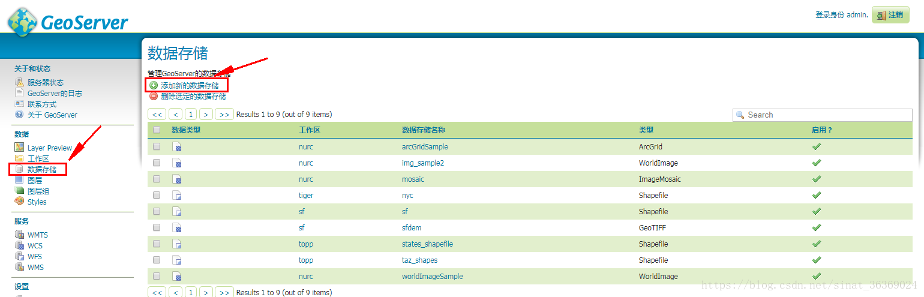Click the 服务器状态 warning icon in sidebar
Viewport: 924px width, 297px height.
tap(19, 82)
